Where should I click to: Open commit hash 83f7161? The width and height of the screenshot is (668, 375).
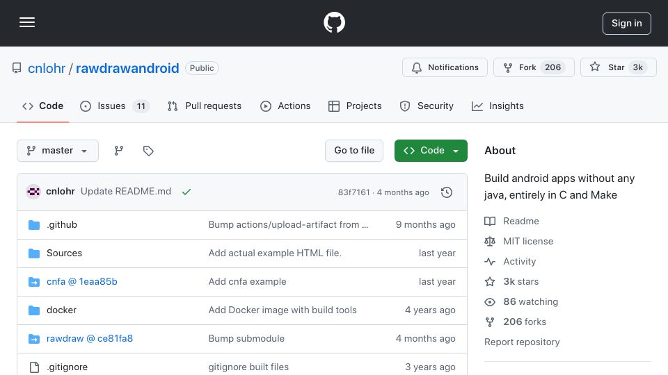(353, 192)
